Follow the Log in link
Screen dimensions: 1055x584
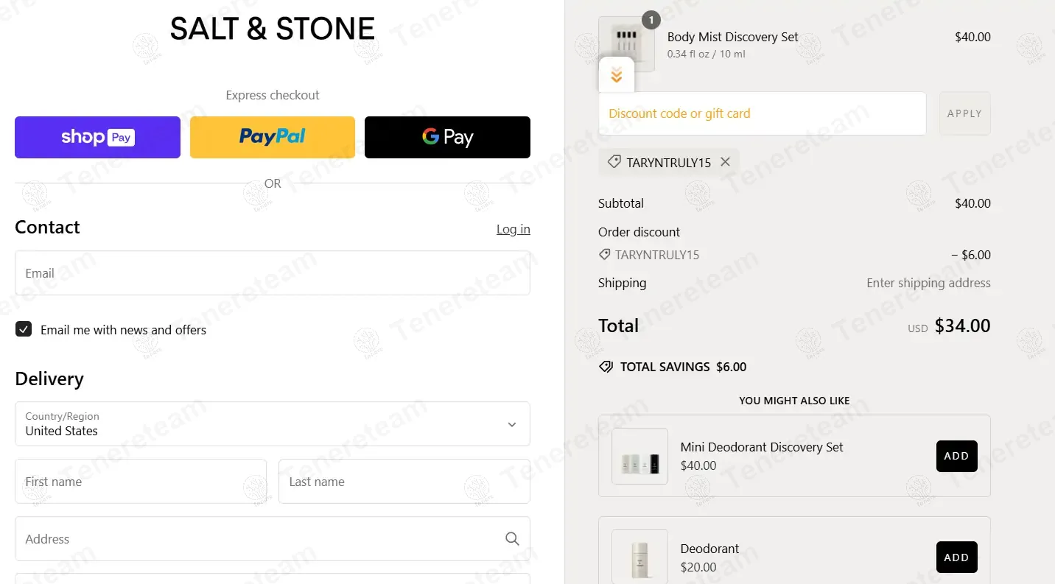coord(513,229)
